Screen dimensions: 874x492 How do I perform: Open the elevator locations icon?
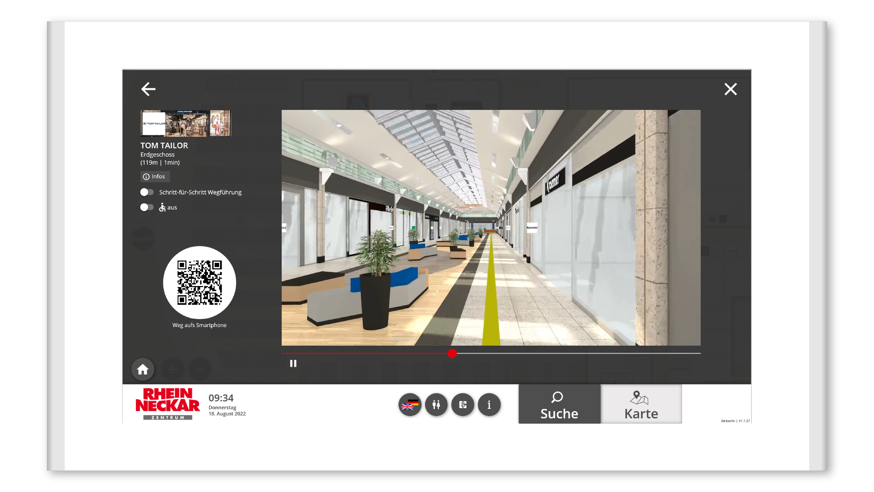pos(463,405)
